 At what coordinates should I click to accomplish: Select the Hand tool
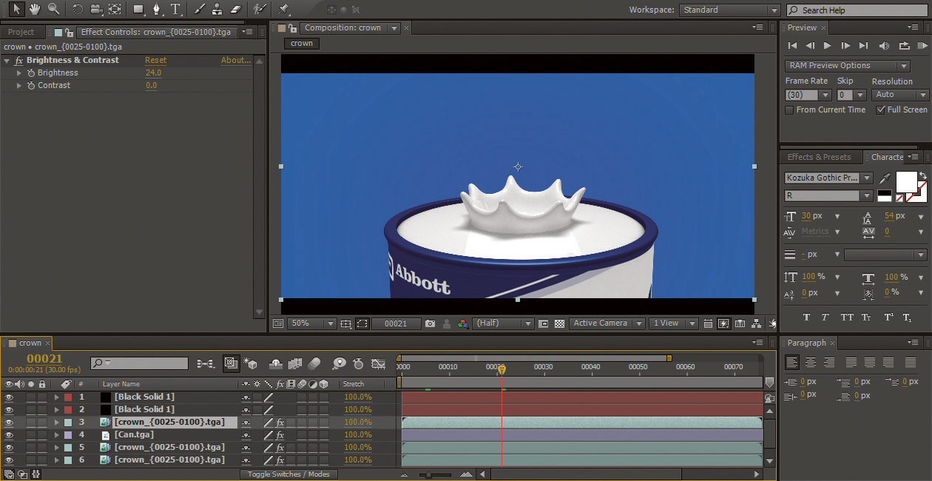click(35, 9)
